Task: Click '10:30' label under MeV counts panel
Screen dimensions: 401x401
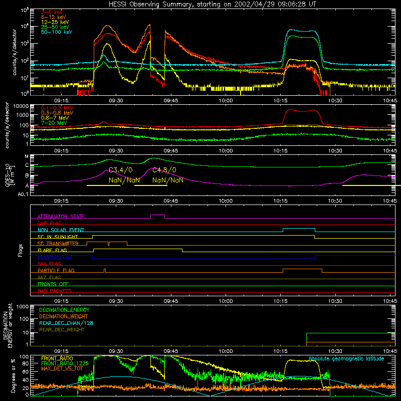Action: (335, 151)
